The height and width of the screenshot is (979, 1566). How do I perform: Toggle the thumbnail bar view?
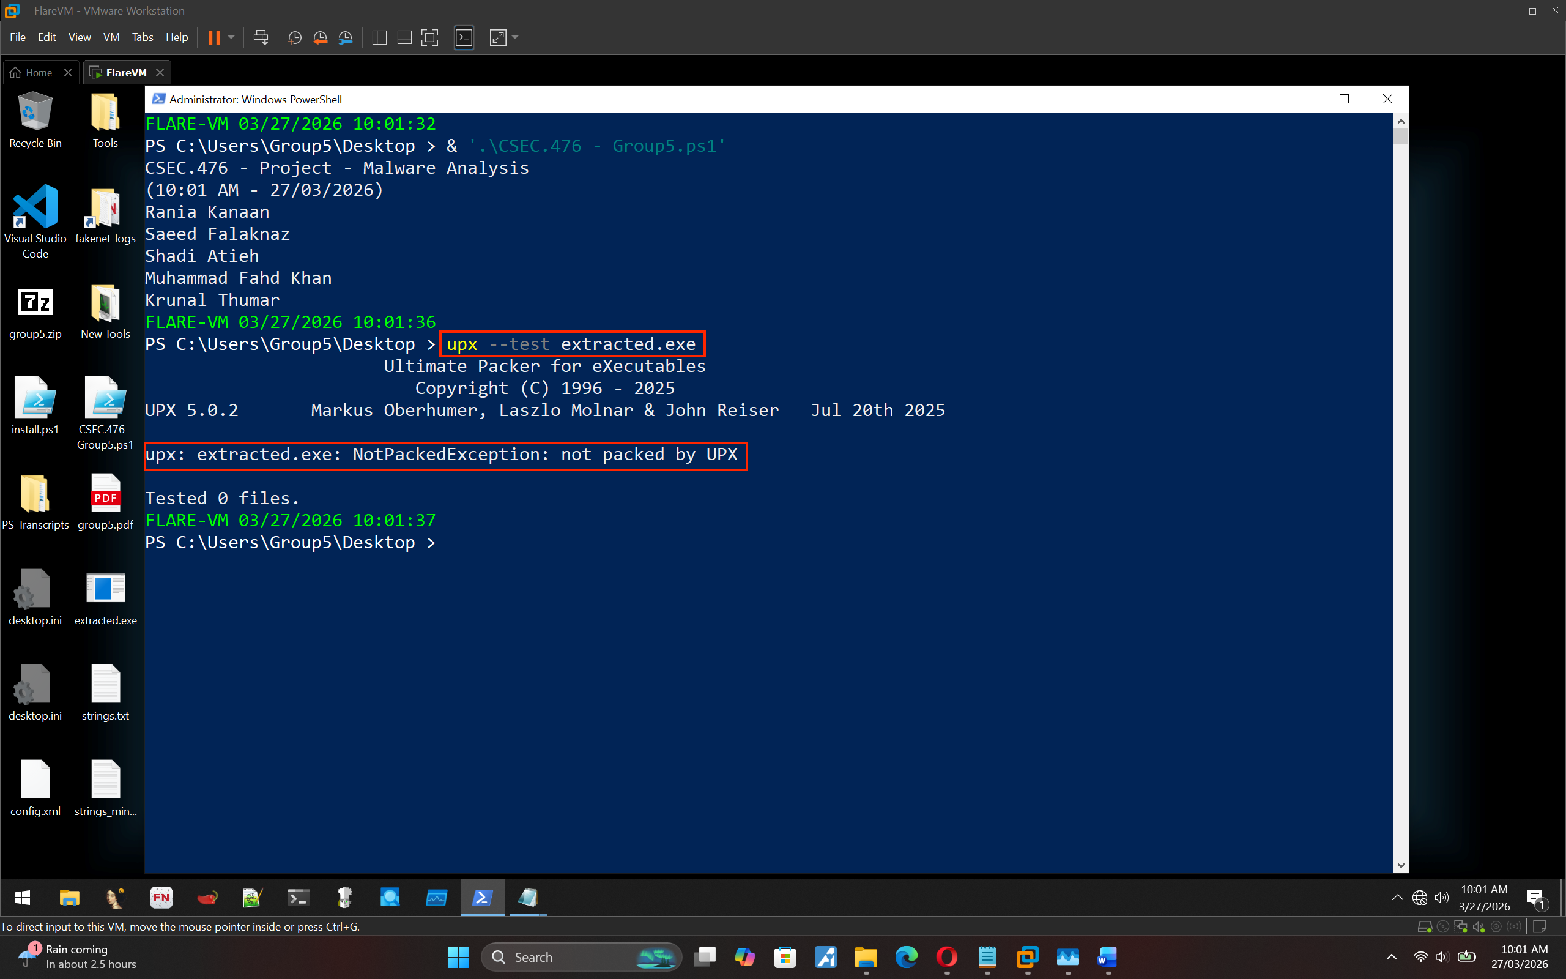pos(404,37)
